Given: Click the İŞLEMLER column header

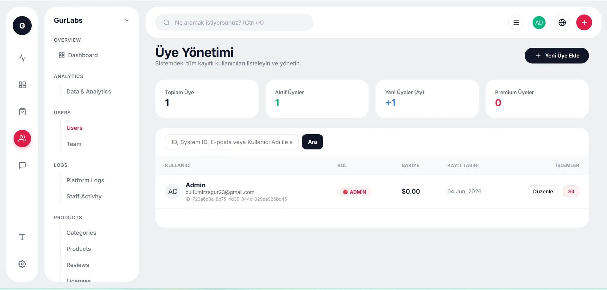Looking at the screenshot, I should [567, 166].
